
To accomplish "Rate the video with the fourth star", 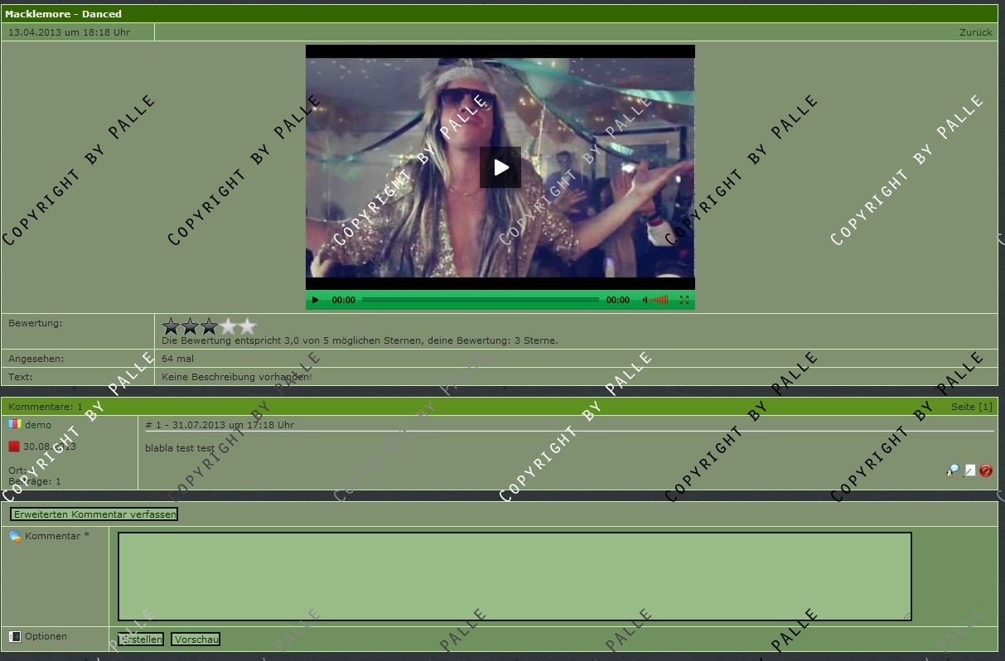I will (229, 326).
